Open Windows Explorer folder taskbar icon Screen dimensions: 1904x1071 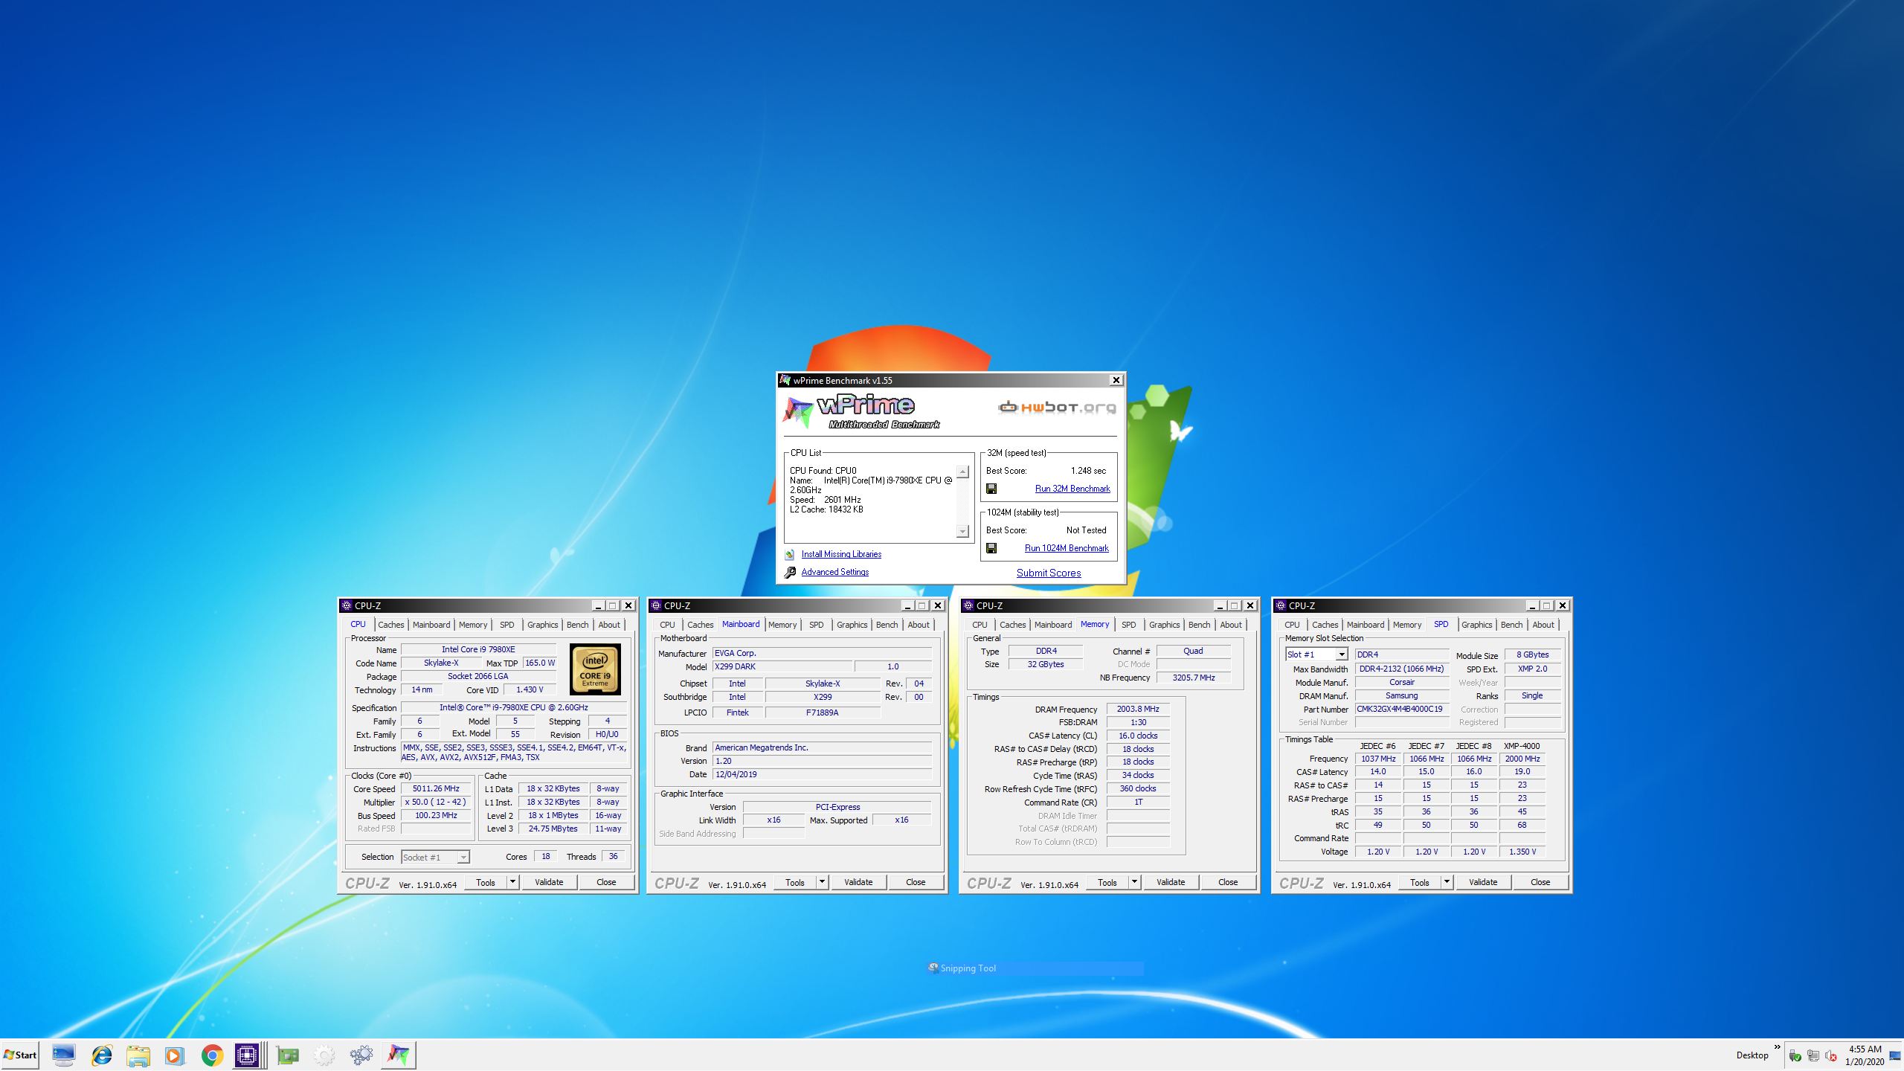click(x=138, y=1055)
